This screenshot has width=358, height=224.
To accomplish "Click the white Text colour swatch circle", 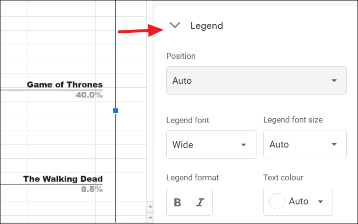I will [277, 201].
